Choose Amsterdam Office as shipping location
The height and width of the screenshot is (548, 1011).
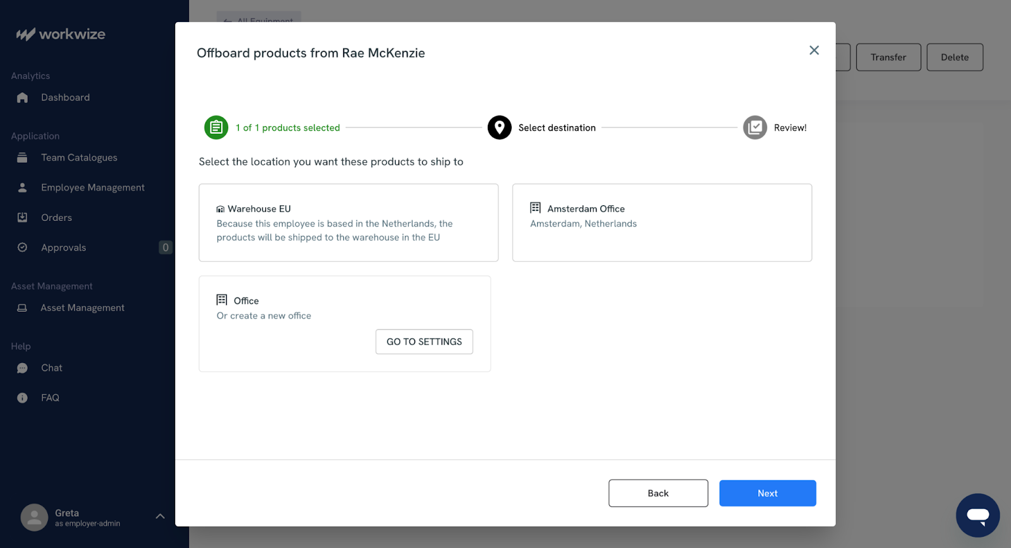[x=662, y=223]
